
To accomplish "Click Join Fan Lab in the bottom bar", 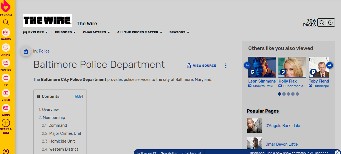I will tap(192, 153).
